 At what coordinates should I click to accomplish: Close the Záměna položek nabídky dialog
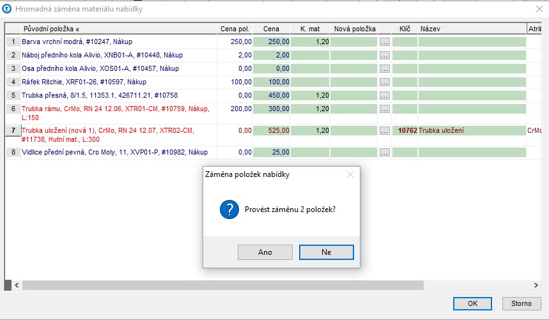click(x=350, y=174)
